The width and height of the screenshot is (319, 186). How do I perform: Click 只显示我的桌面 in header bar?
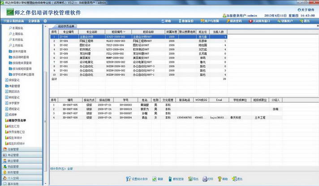coord(13,21)
